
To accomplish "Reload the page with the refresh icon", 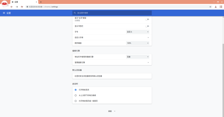I will [22, 7].
